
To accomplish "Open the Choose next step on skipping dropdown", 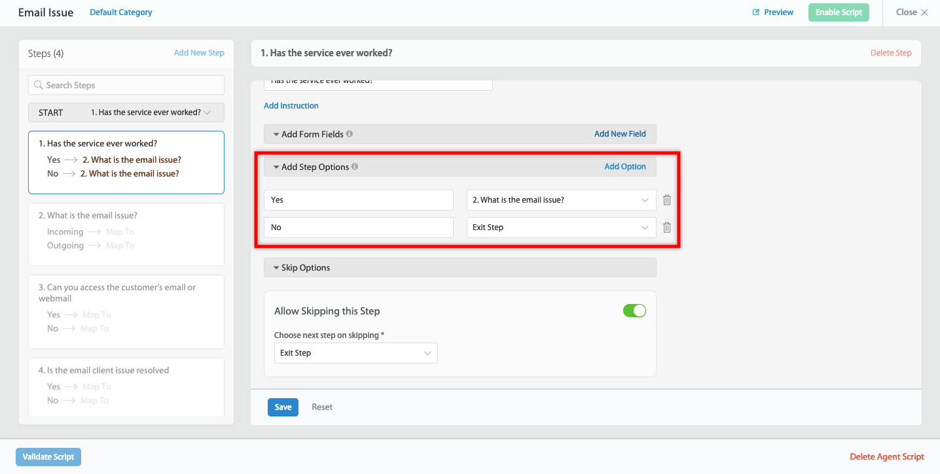I will tap(355, 352).
